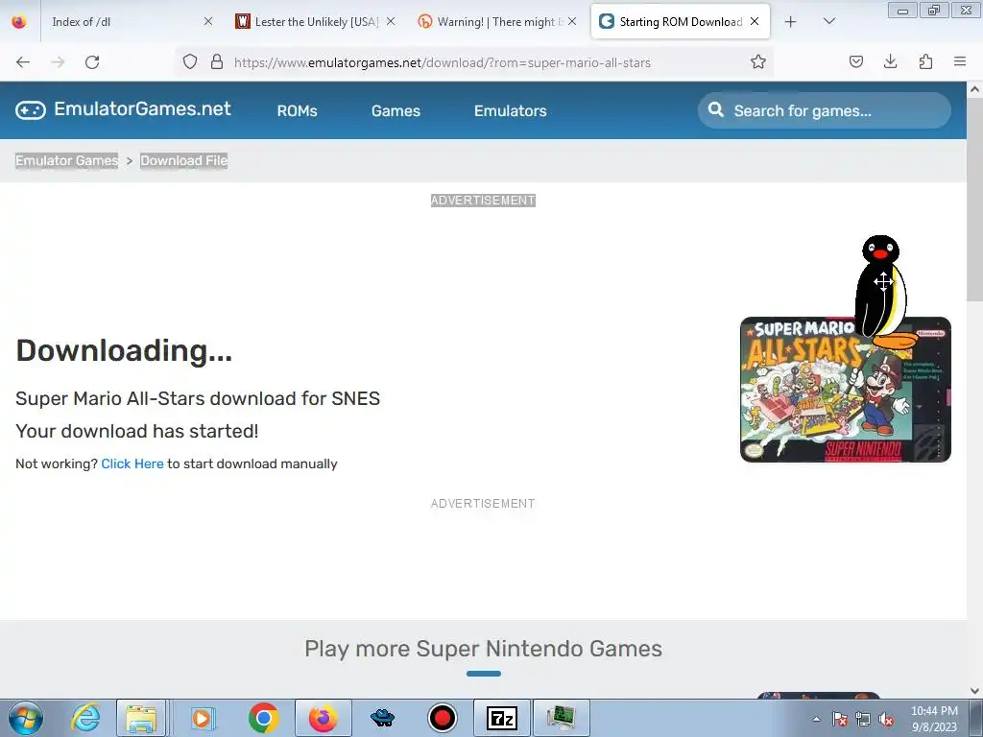Close the Lester the Unlikely tab
The height and width of the screenshot is (737, 983).
coord(391,22)
